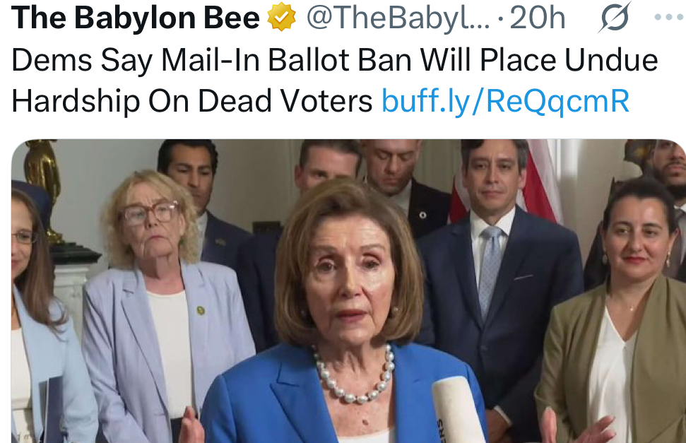Click the text "Hardship On Dead Voters"
Viewport: 686px width, 443px height.
pyautogui.click(x=192, y=101)
